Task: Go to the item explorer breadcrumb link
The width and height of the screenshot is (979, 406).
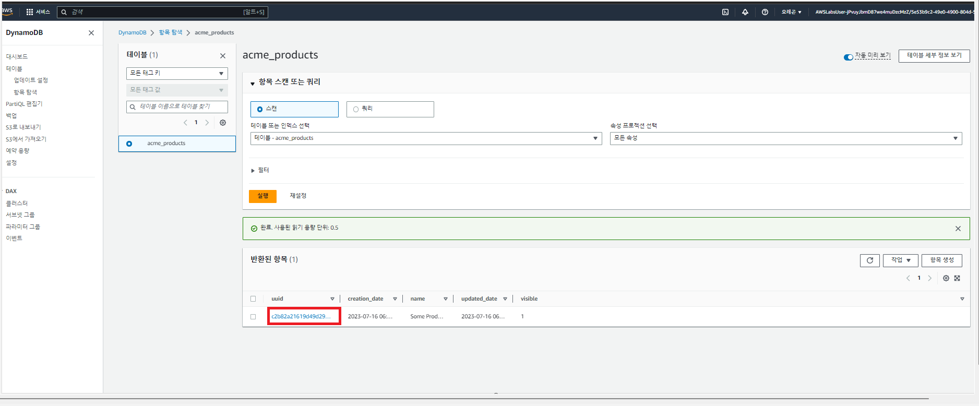Action: (171, 32)
